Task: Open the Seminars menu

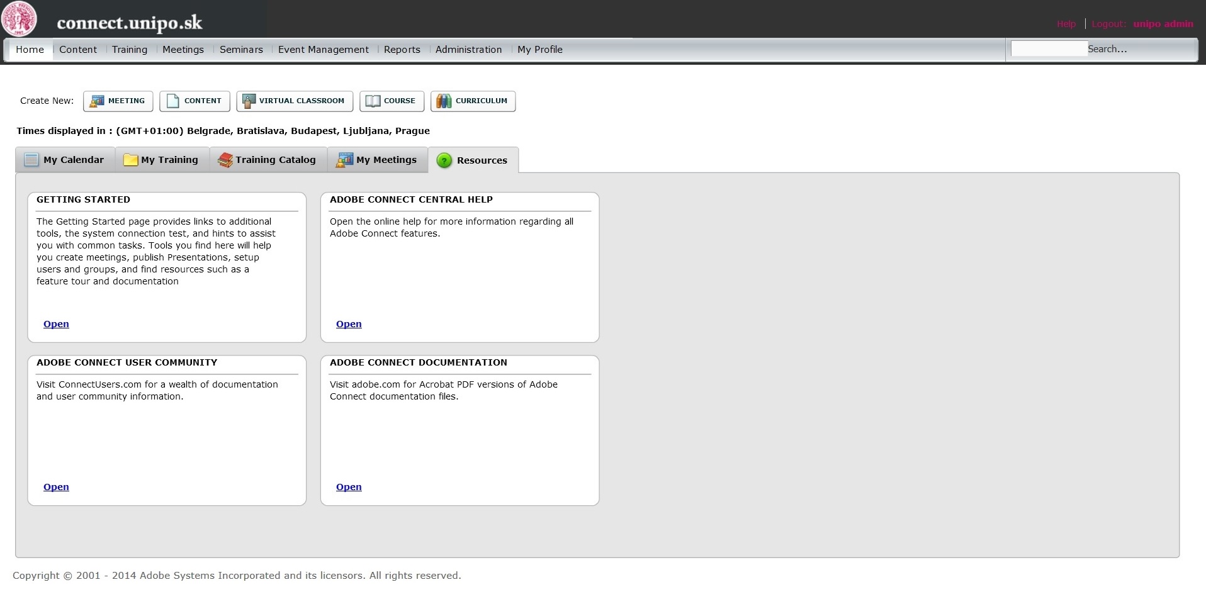Action: click(241, 50)
